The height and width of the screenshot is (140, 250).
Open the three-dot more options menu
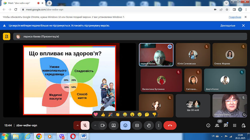click(158, 126)
